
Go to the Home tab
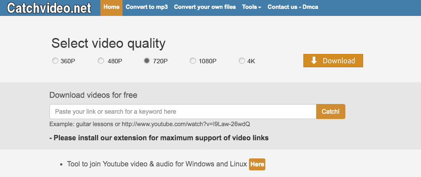[x=111, y=7]
